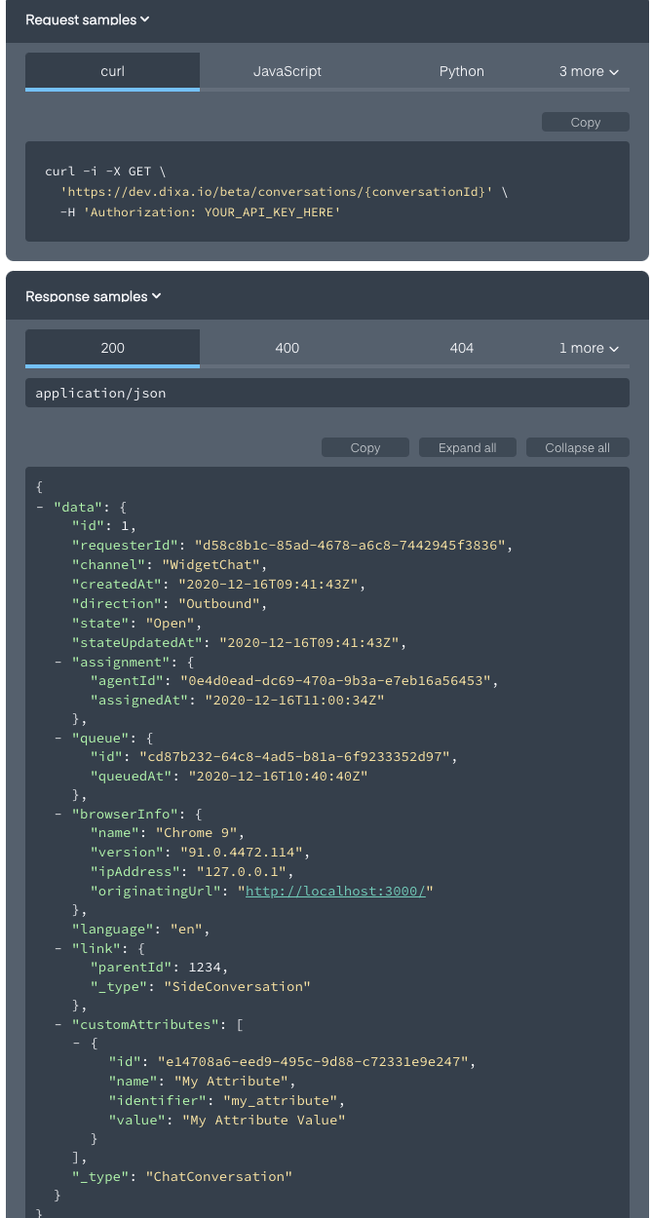This screenshot has height=1218, width=652.
Task: Click the custom attribute id value
Action: pos(313,1062)
